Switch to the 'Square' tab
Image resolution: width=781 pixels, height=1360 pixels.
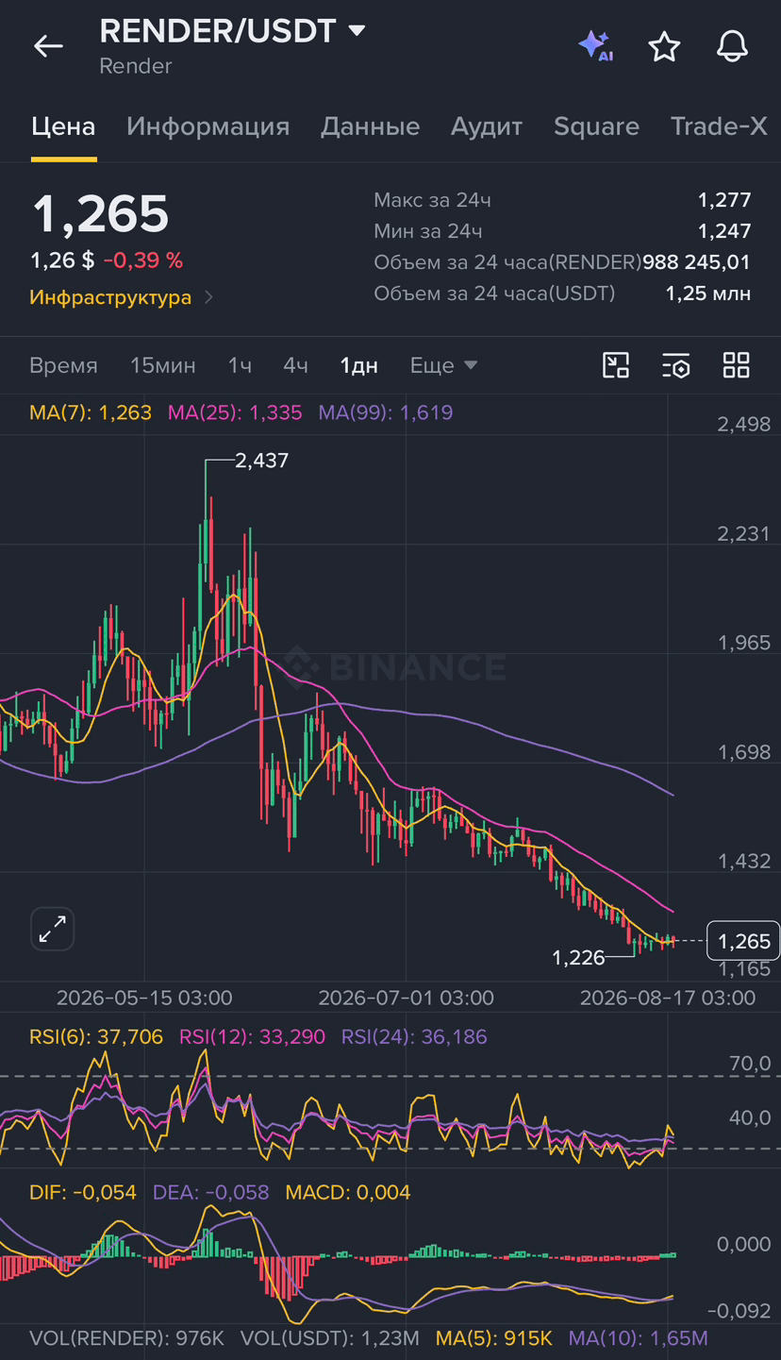[596, 126]
